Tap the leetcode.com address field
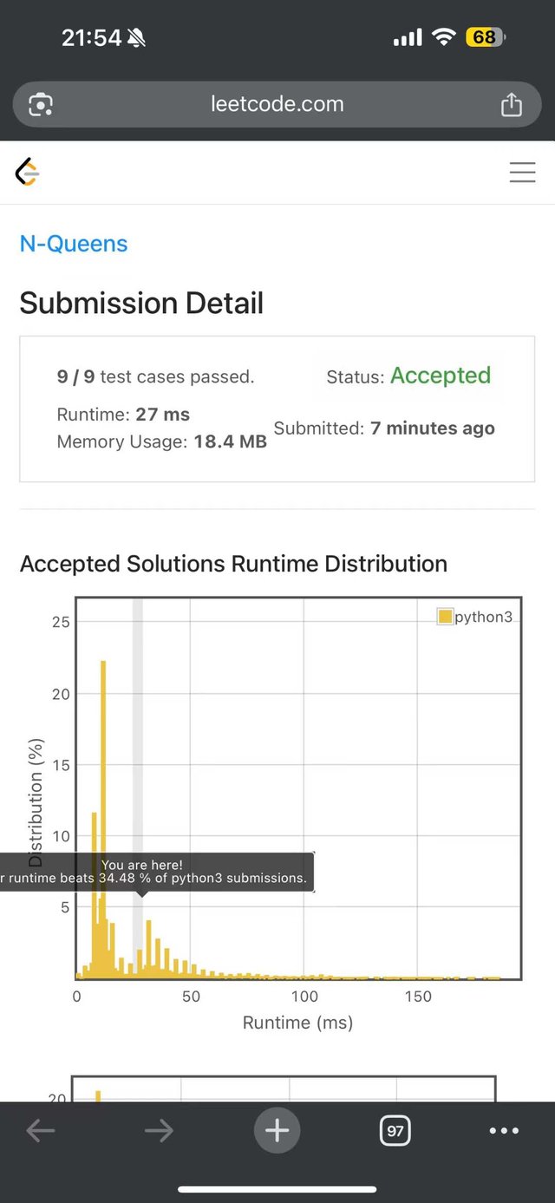 [x=277, y=105]
